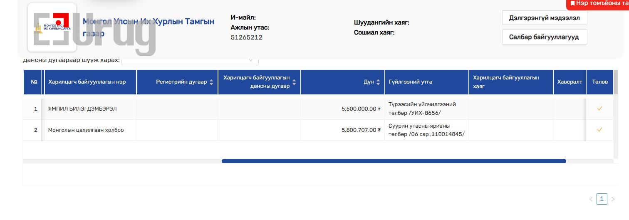
Task: Click the Харилцагч байгууллагын нэр header
Action: point(87,82)
